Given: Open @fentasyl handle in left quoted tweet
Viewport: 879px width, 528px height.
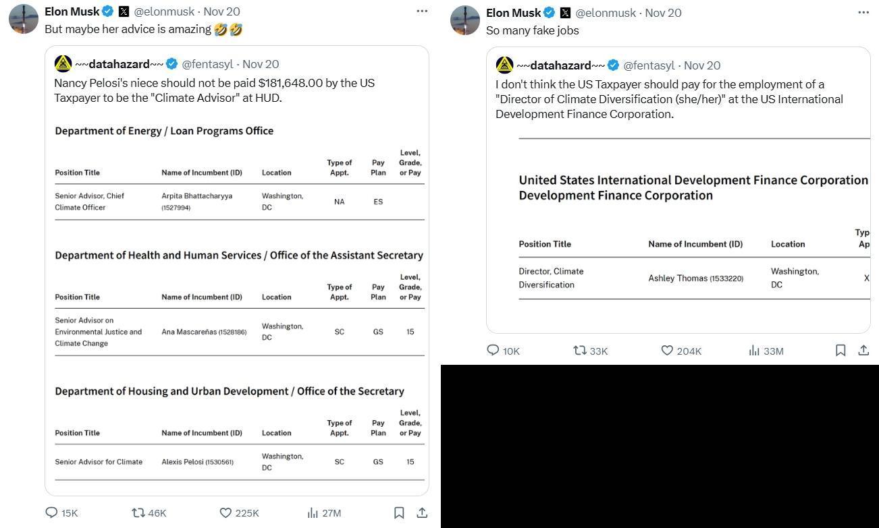Looking at the screenshot, I should click(207, 64).
